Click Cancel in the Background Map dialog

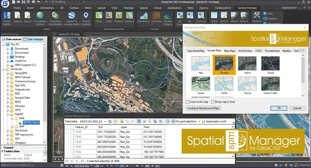pos(297,109)
